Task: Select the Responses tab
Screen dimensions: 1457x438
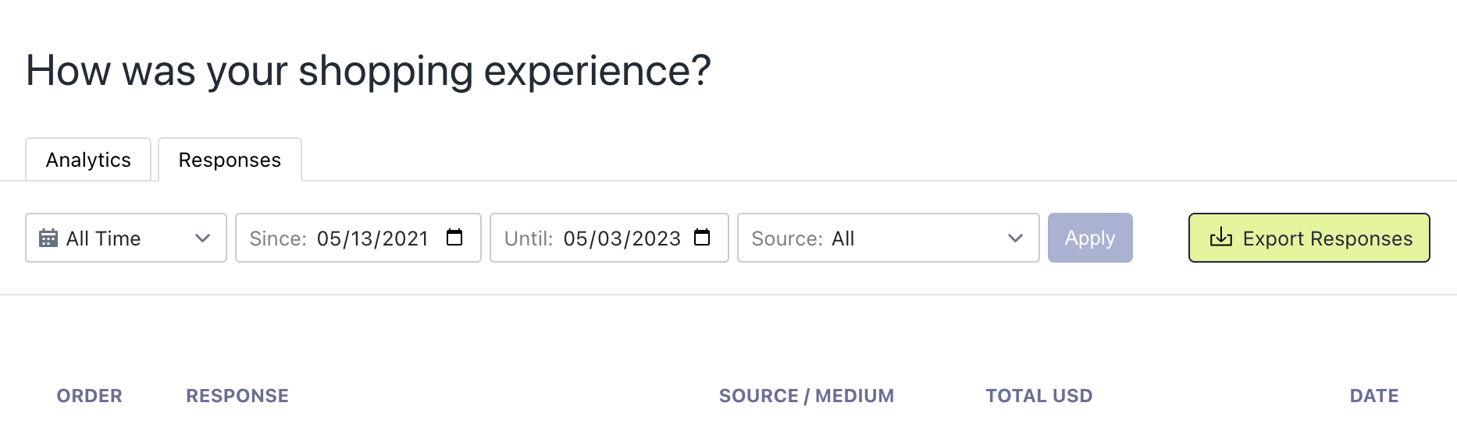Action: (x=230, y=160)
